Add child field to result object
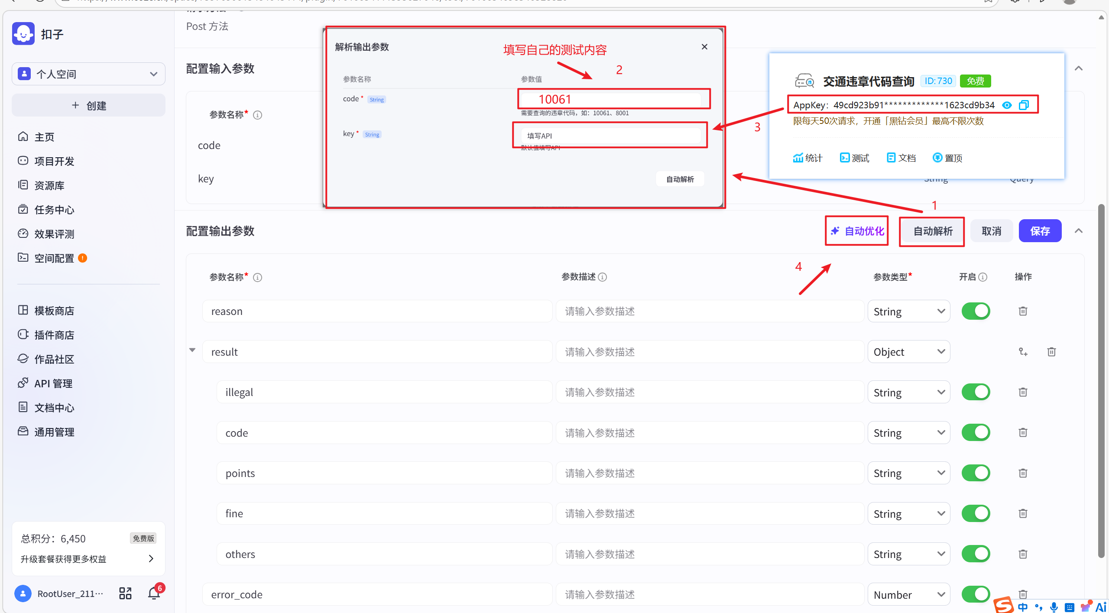The image size is (1109, 613). pos(1023,352)
